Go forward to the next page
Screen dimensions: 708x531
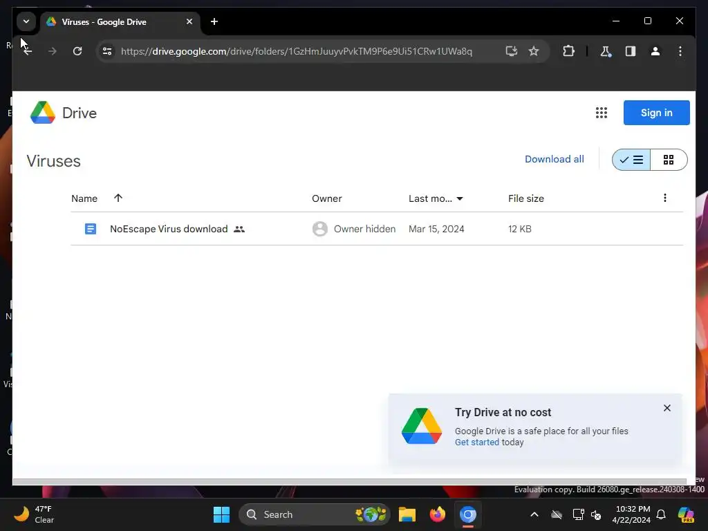(53, 51)
